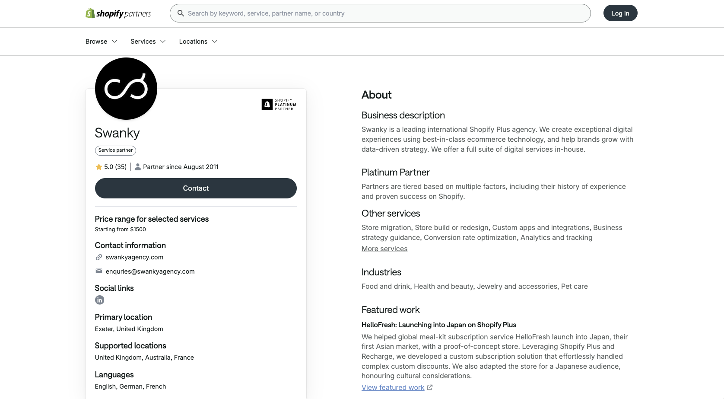Image resolution: width=724 pixels, height=399 pixels.
Task: Click the Contact button
Action: coord(196,188)
